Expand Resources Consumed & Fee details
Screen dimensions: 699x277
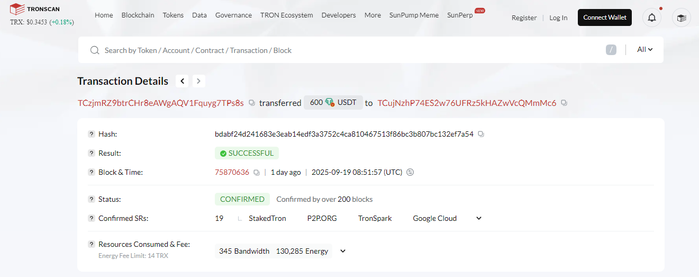(342, 251)
